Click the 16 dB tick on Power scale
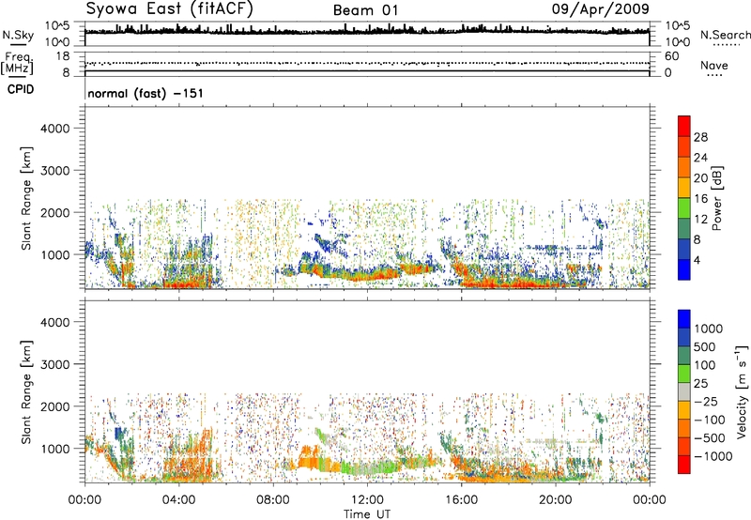This screenshot has height=520, width=751. (700, 199)
